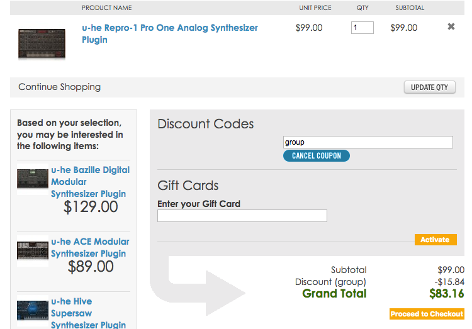This screenshot has height=329, width=472.
Task: Click the gift card entry field
Action: [242, 216]
